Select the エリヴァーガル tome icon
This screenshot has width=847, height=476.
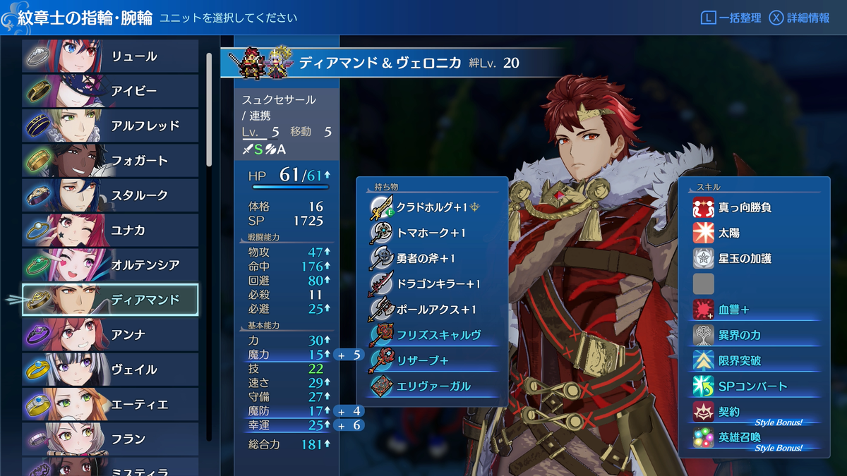tap(381, 386)
